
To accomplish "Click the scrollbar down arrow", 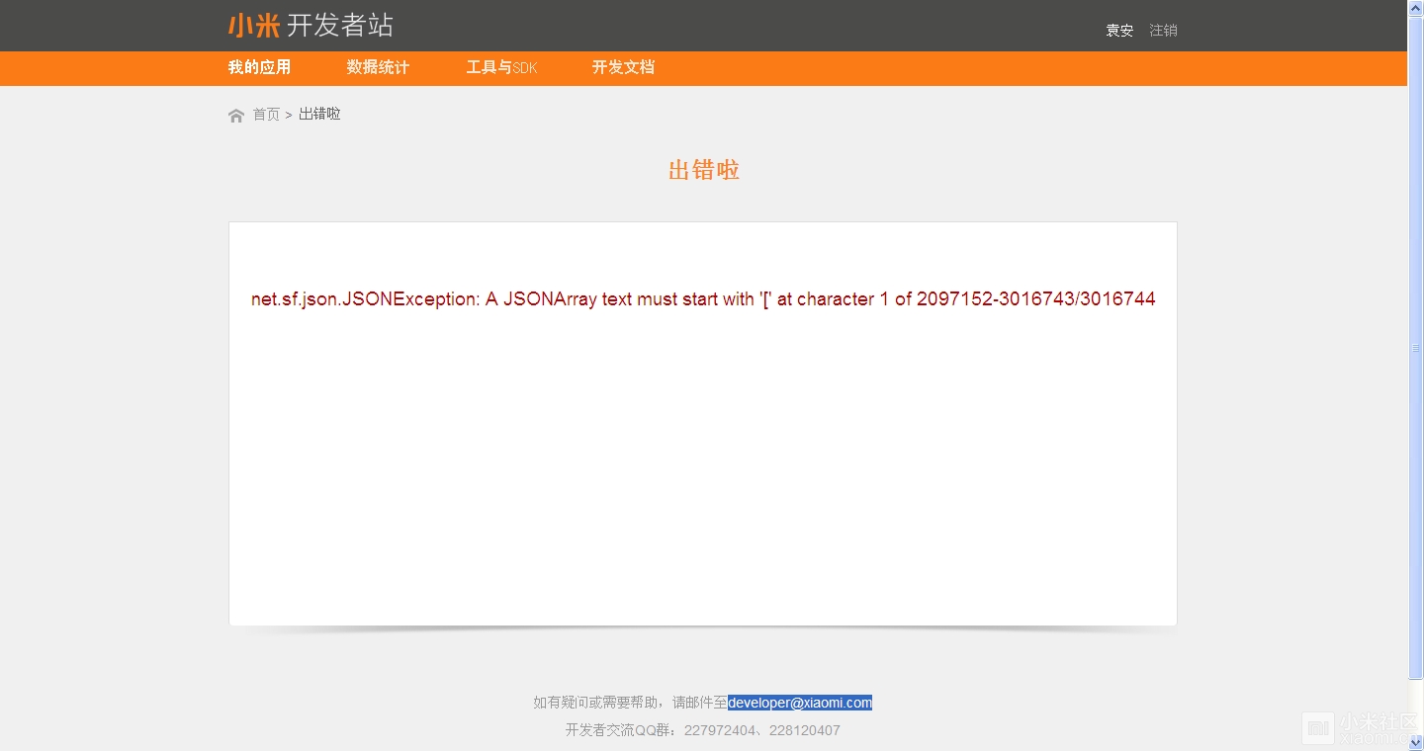I will click(1416, 741).
